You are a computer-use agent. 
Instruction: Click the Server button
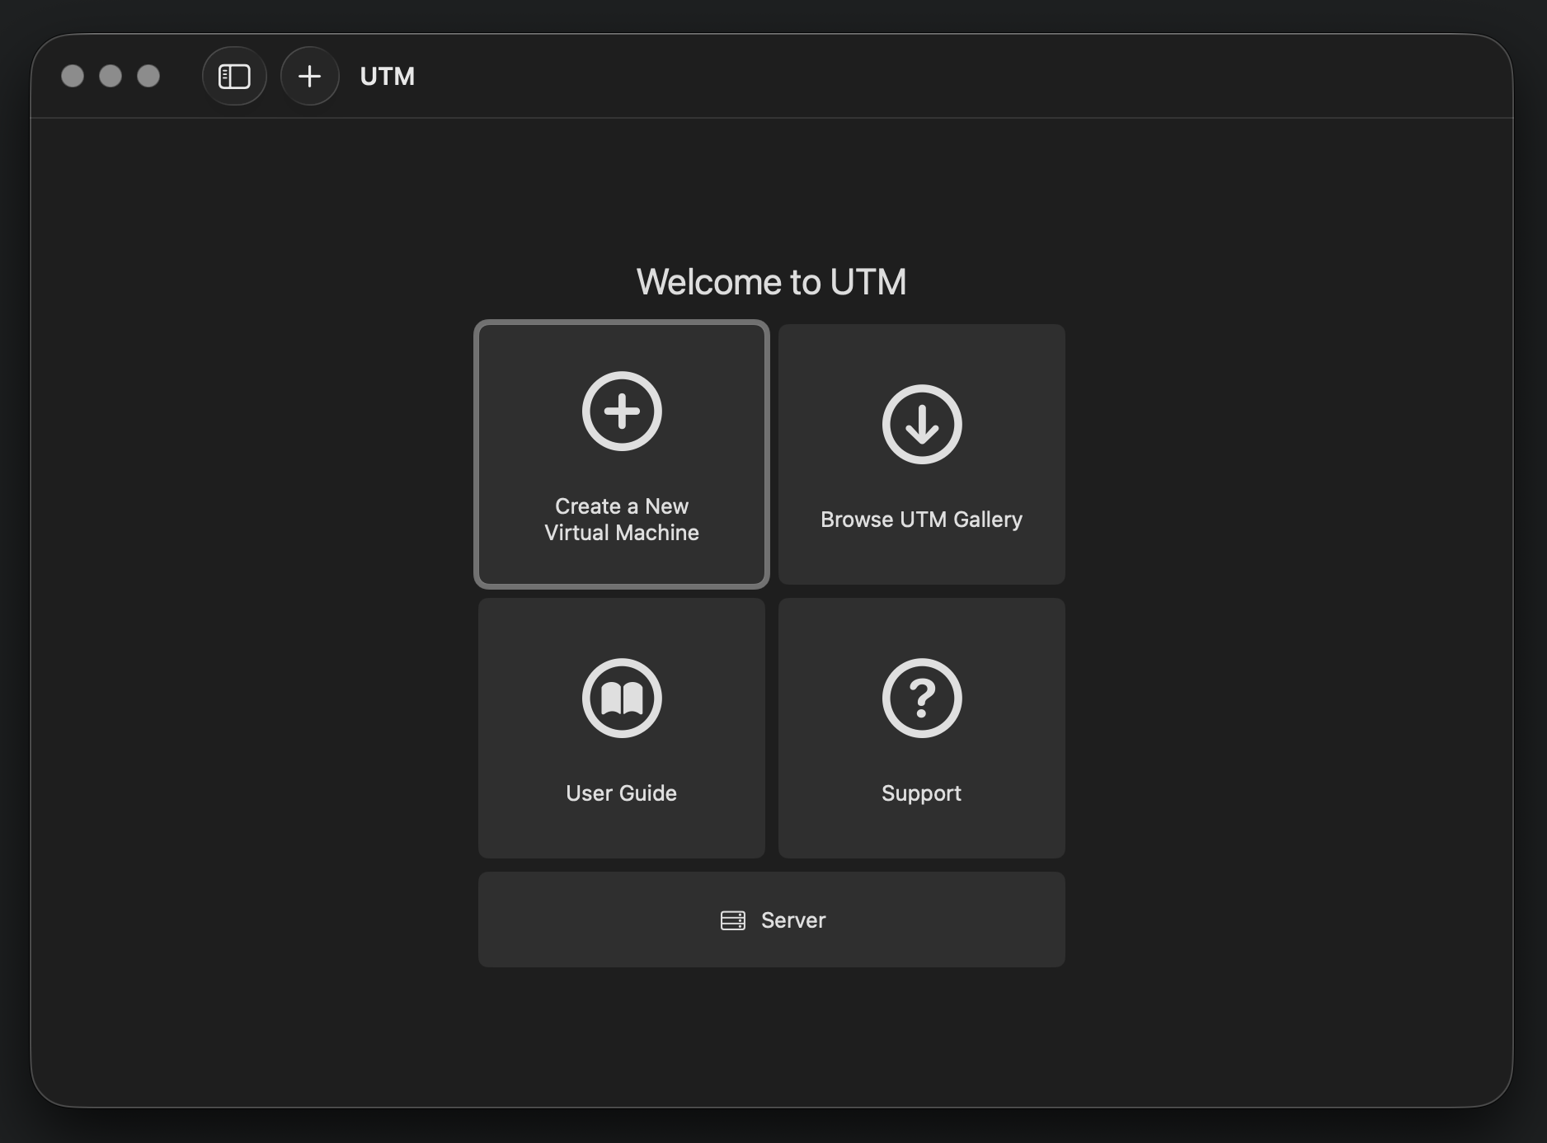pyautogui.click(x=772, y=920)
